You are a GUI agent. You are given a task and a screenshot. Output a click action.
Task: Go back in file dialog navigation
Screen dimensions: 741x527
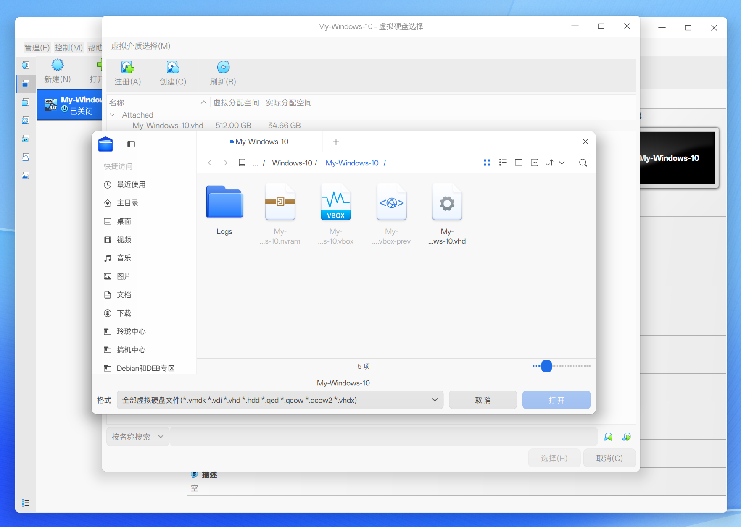tap(210, 163)
